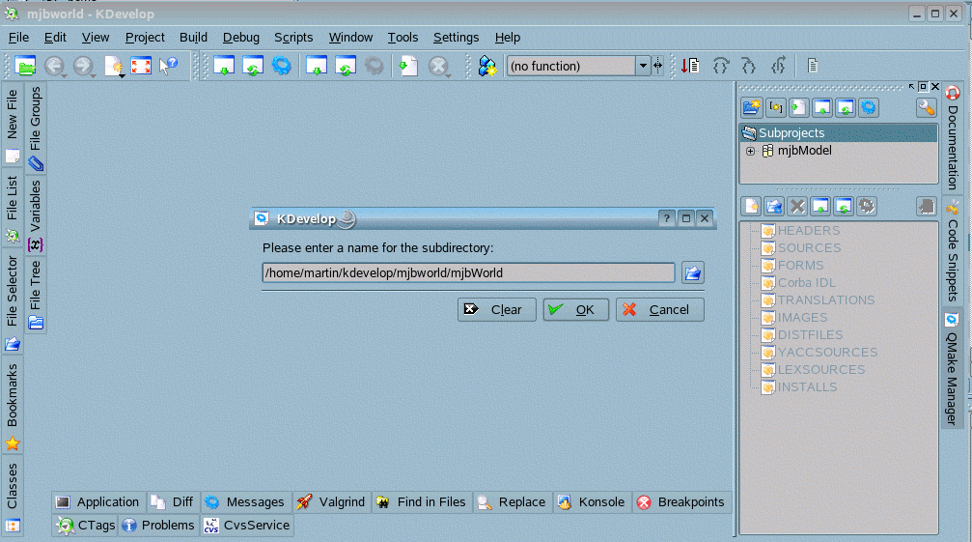Screen dimensions: 972x542
Task: Open the new file icon dropdown arrow
Action: coord(121,74)
